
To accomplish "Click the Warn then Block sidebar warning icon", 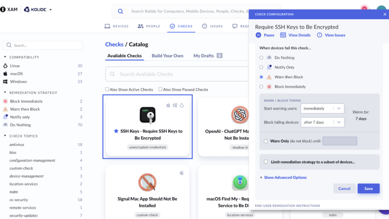I will [5, 109].
